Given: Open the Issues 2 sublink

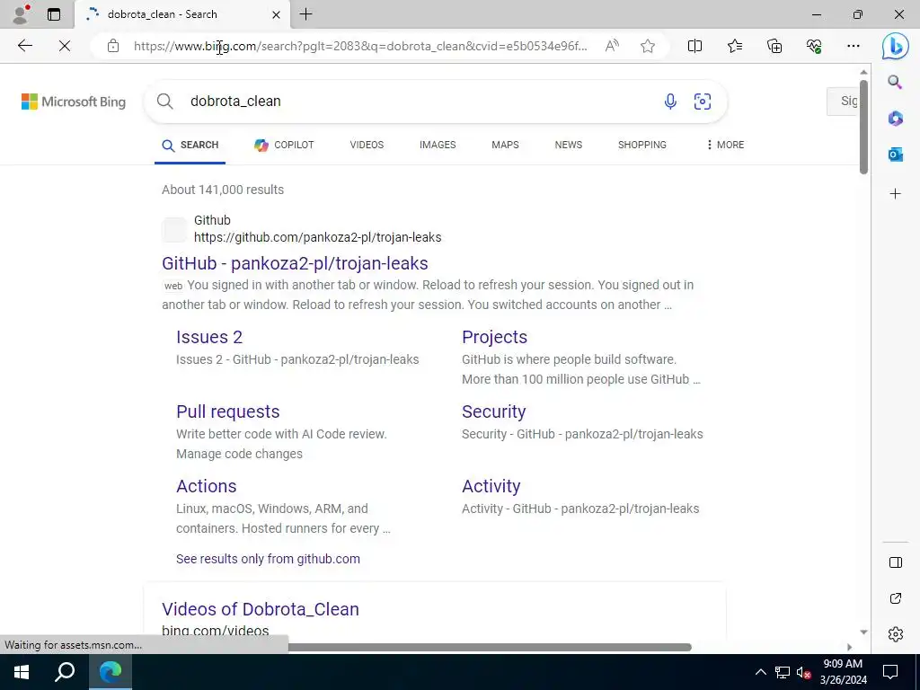Looking at the screenshot, I should (x=209, y=338).
